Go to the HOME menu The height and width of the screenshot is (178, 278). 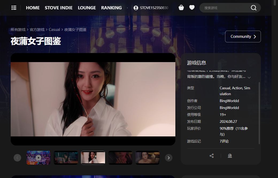[33, 8]
